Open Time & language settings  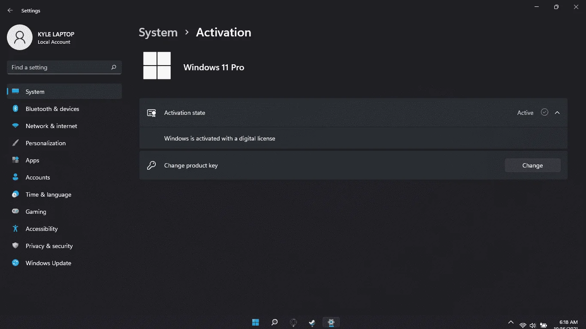coord(64,194)
